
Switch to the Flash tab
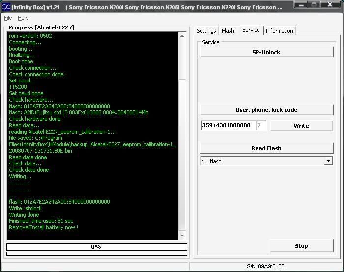click(228, 31)
